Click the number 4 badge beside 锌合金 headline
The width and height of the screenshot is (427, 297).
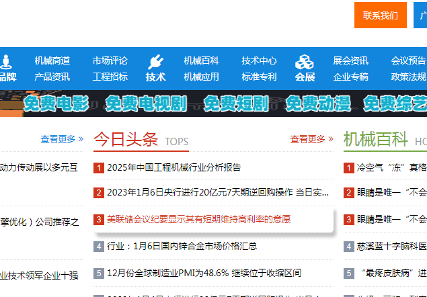[x=99, y=246]
